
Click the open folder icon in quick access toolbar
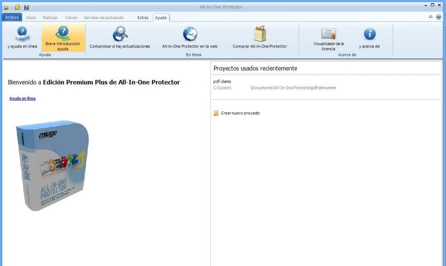[x=17, y=7]
